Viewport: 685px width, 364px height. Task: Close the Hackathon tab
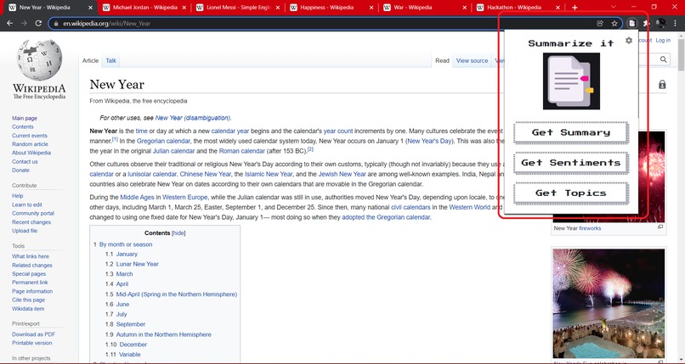pos(558,8)
